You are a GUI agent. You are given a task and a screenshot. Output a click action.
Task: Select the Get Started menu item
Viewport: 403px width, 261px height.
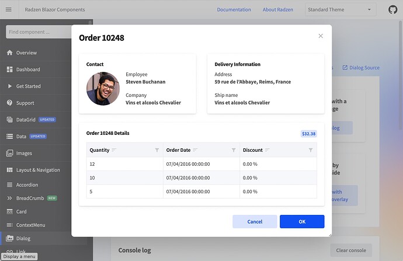click(x=36, y=86)
